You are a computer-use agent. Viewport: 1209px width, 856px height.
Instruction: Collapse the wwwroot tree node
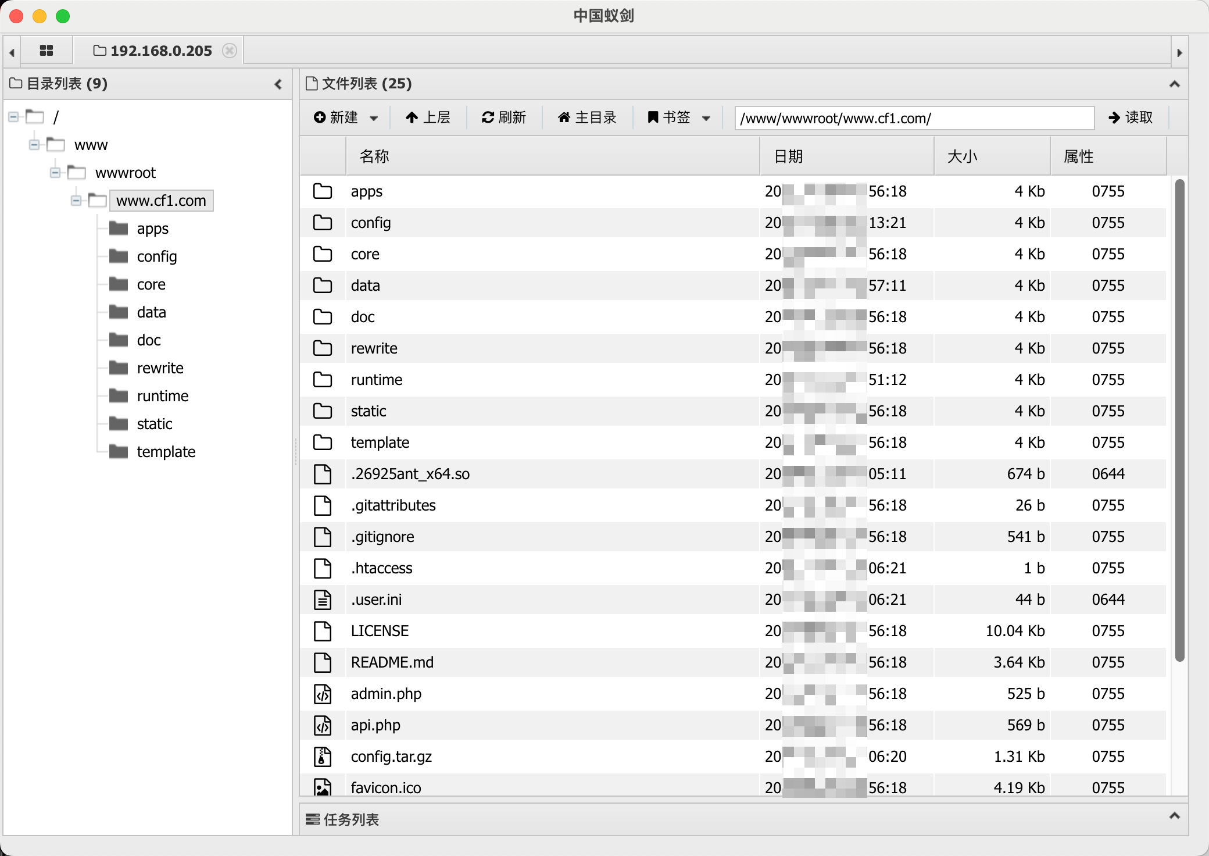(x=55, y=173)
